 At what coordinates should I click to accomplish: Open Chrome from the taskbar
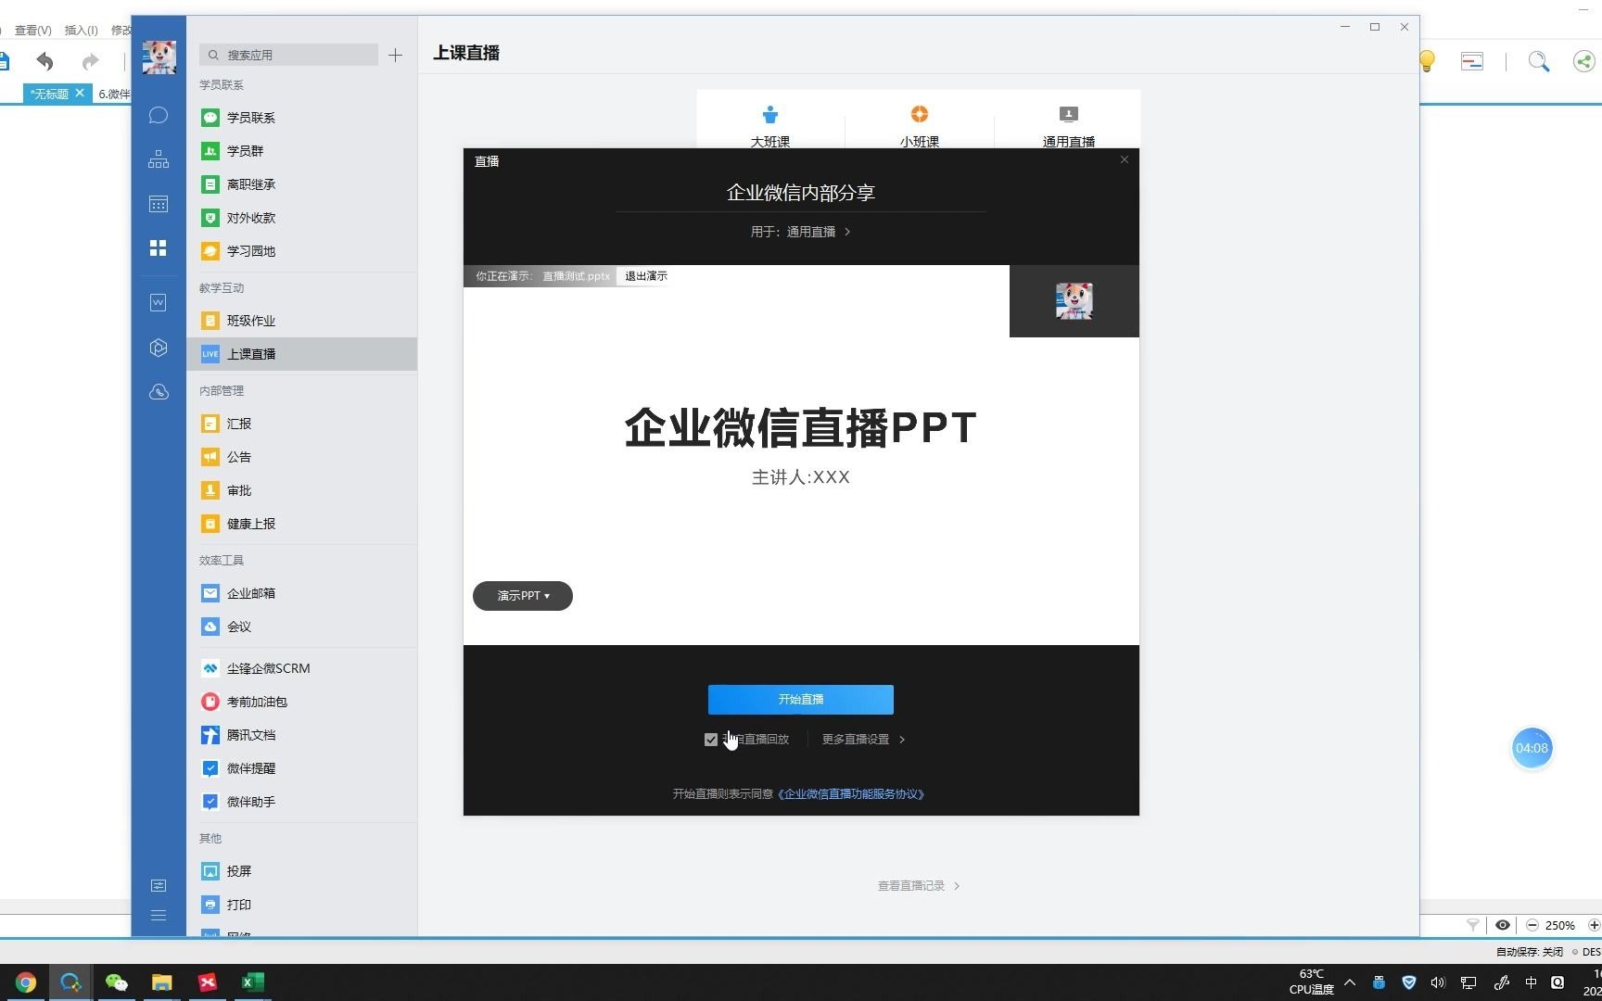(26, 982)
